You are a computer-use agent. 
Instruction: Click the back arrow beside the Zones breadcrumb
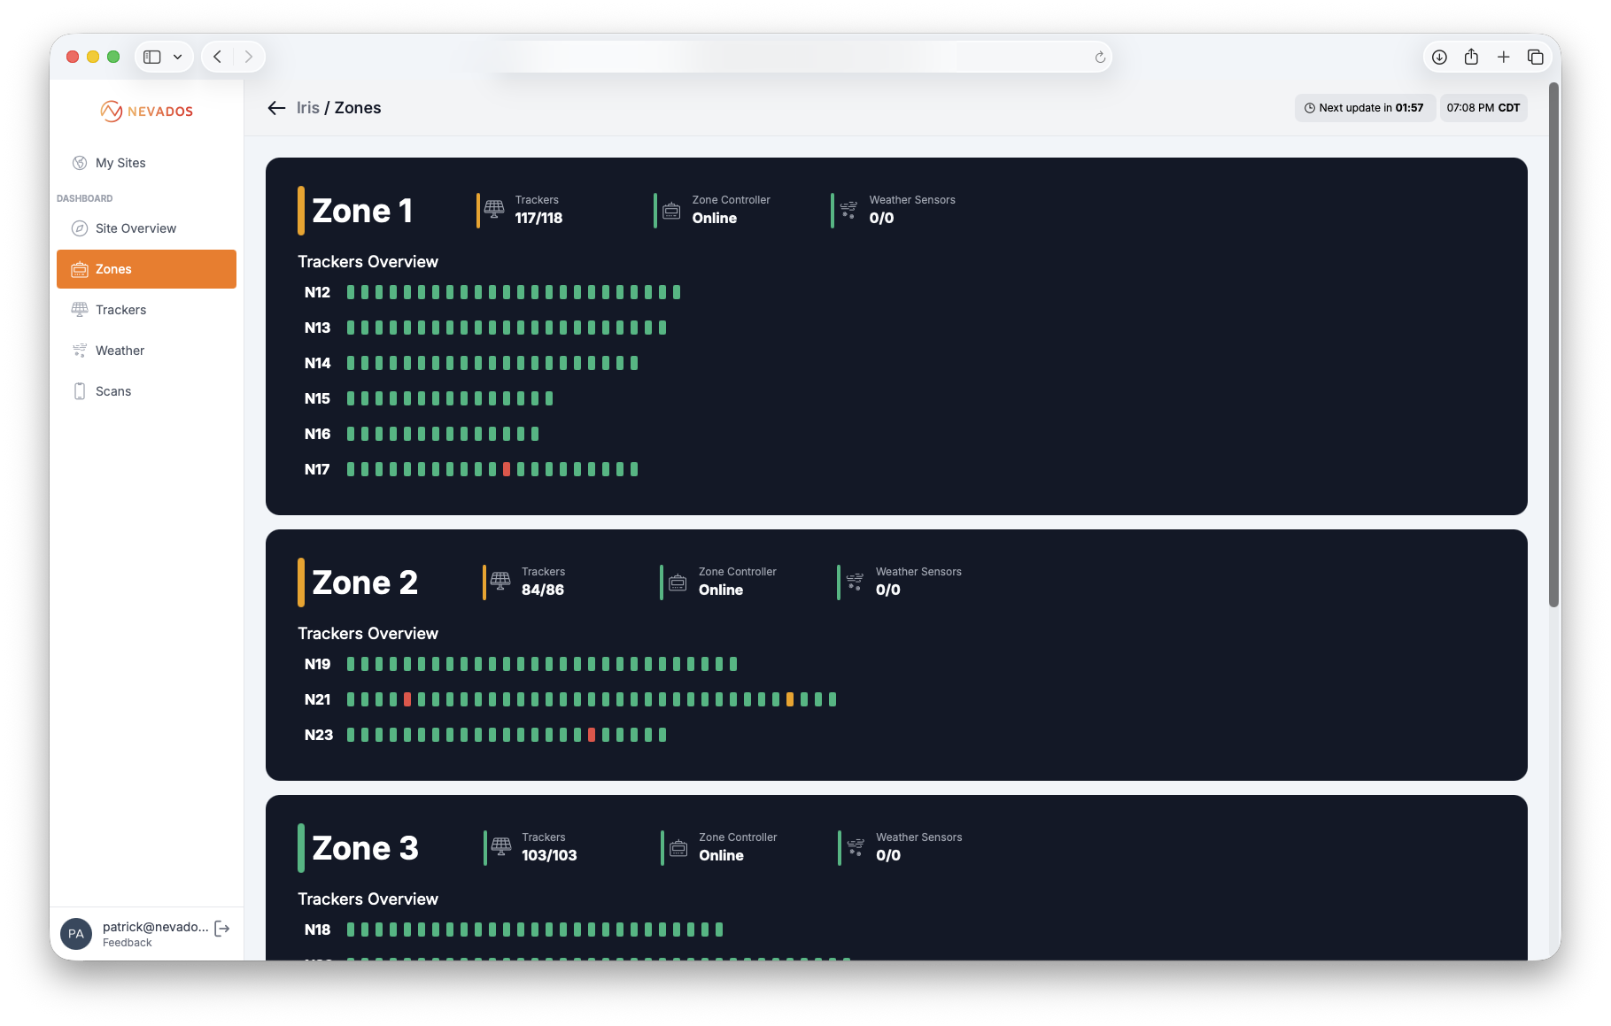(276, 107)
